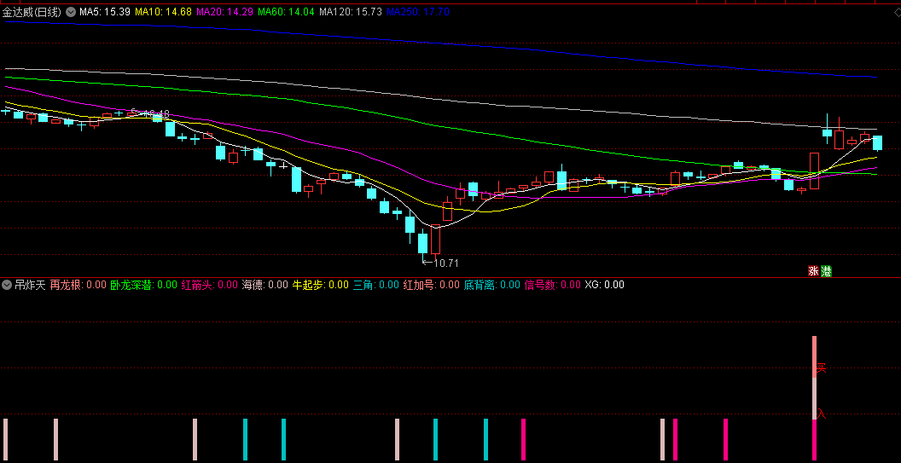
Task: Click the 卧龙深潜: 0.00 value
Action: (x=143, y=284)
